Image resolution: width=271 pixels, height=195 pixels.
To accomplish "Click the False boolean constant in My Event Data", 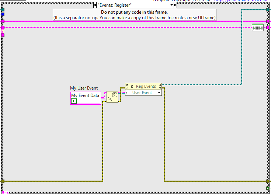I will click(74, 101).
